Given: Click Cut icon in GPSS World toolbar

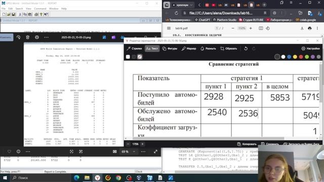Looking at the screenshot, I should (x=20, y=14).
